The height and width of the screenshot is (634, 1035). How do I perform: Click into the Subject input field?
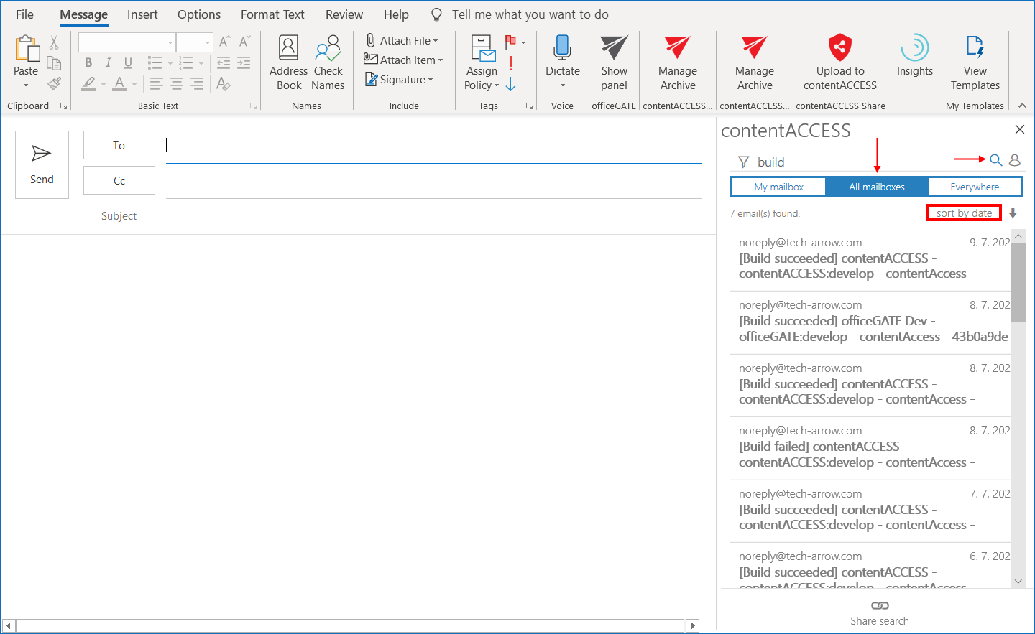tap(431, 216)
